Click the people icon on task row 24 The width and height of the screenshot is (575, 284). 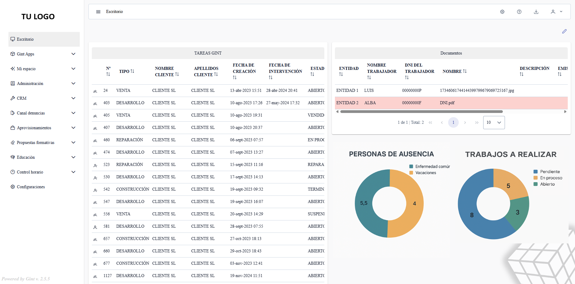pyautogui.click(x=95, y=91)
